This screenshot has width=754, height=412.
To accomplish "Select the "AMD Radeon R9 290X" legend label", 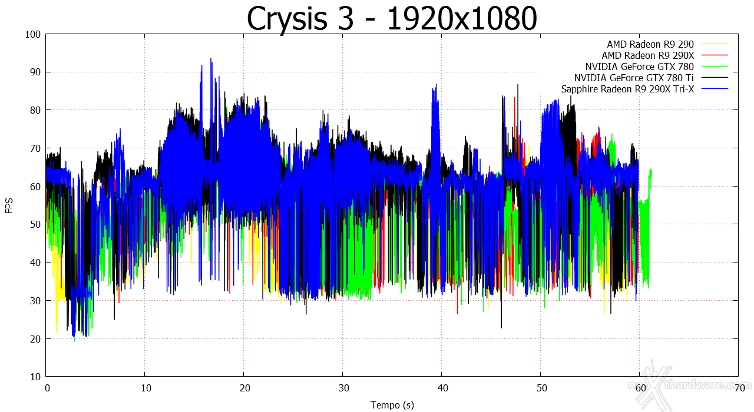I will (x=648, y=55).
